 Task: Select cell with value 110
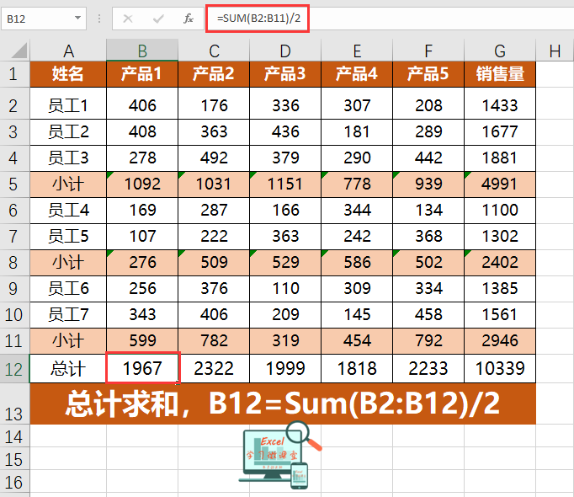(x=285, y=288)
